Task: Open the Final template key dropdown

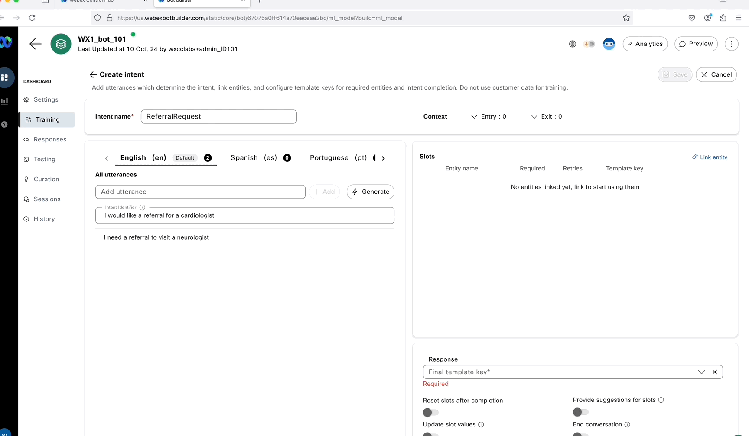Action: pos(701,372)
